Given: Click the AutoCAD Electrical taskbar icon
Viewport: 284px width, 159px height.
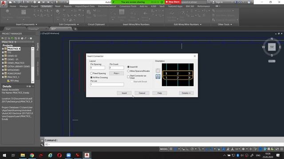Looking at the screenshot, I should (x=87, y=155).
